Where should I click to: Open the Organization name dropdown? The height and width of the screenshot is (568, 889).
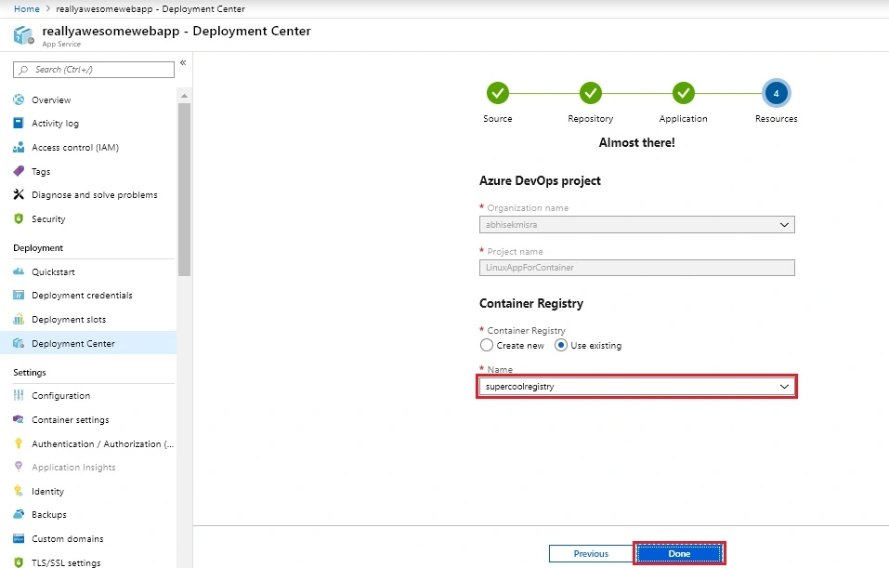point(636,224)
